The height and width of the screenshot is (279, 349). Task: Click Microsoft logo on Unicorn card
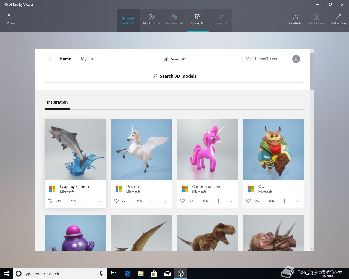119,189
